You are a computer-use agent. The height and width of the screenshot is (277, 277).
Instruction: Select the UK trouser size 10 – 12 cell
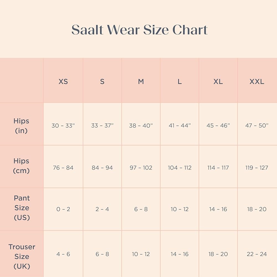click(x=141, y=254)
